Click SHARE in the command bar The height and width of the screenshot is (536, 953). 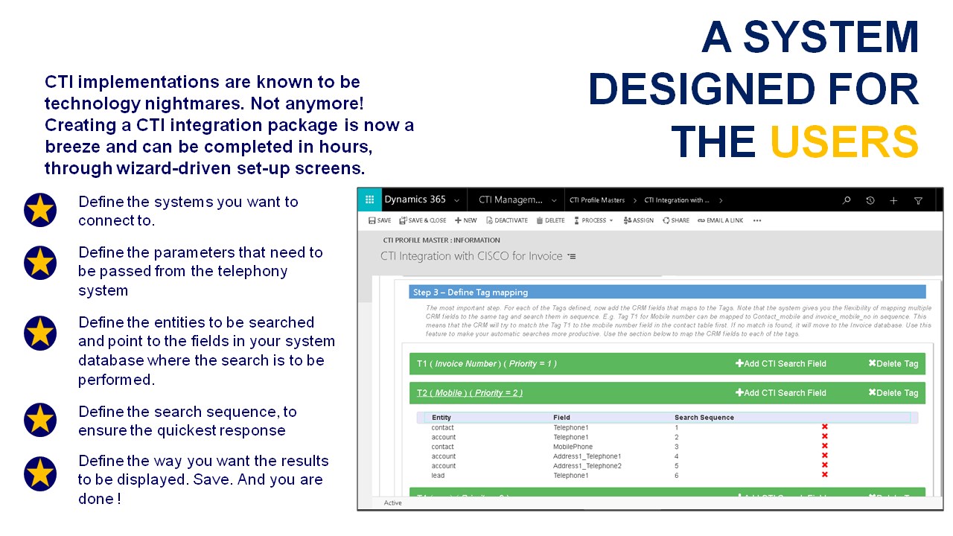(x=676, y=220)
